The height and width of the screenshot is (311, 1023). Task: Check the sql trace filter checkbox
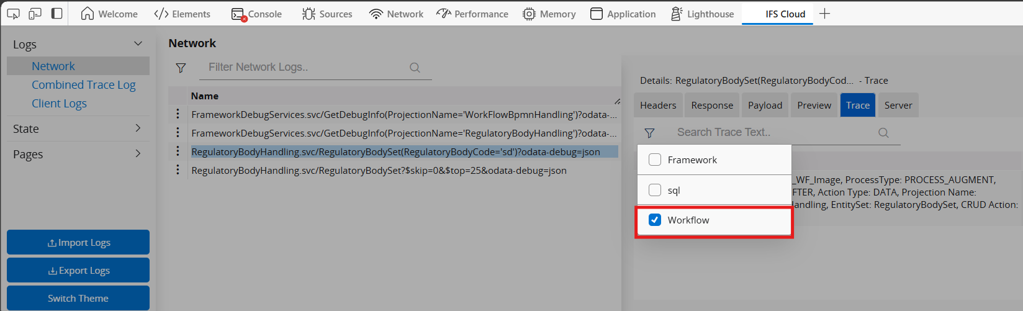tap(655, 190)
